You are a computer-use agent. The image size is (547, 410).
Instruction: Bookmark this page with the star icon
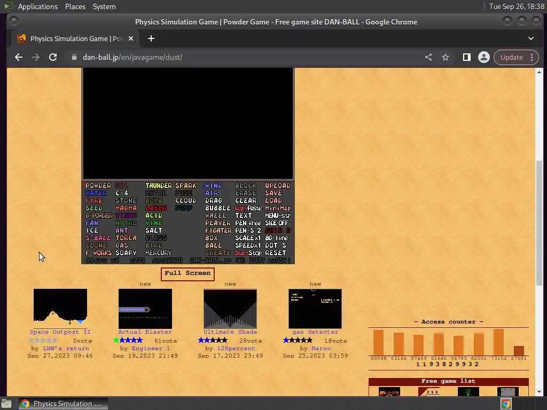[x=446, y=57]
